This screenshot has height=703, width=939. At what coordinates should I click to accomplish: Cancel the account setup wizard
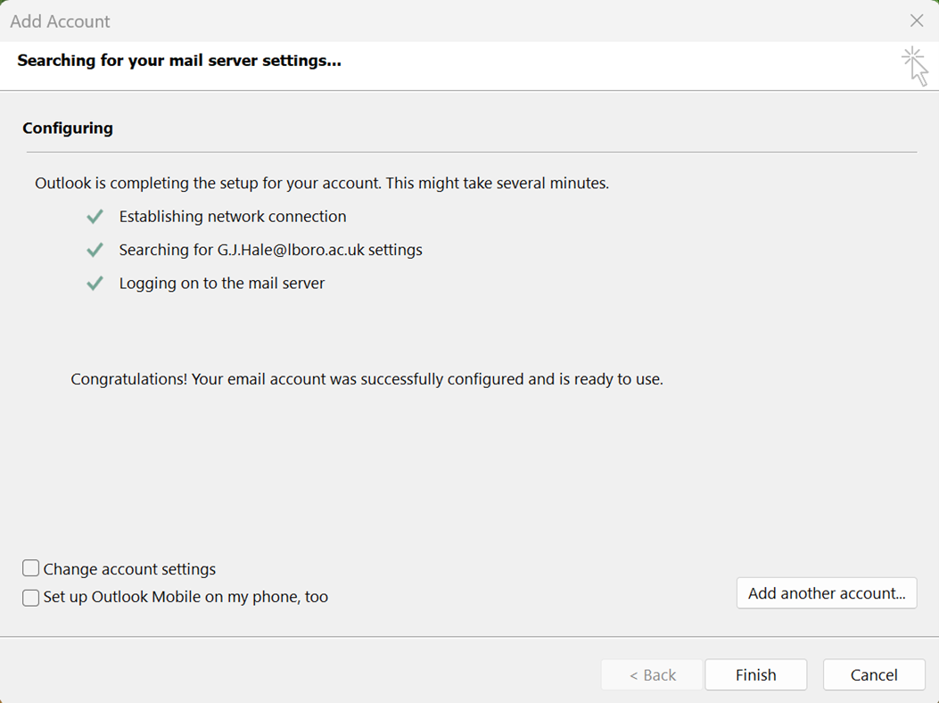point(873,675)
